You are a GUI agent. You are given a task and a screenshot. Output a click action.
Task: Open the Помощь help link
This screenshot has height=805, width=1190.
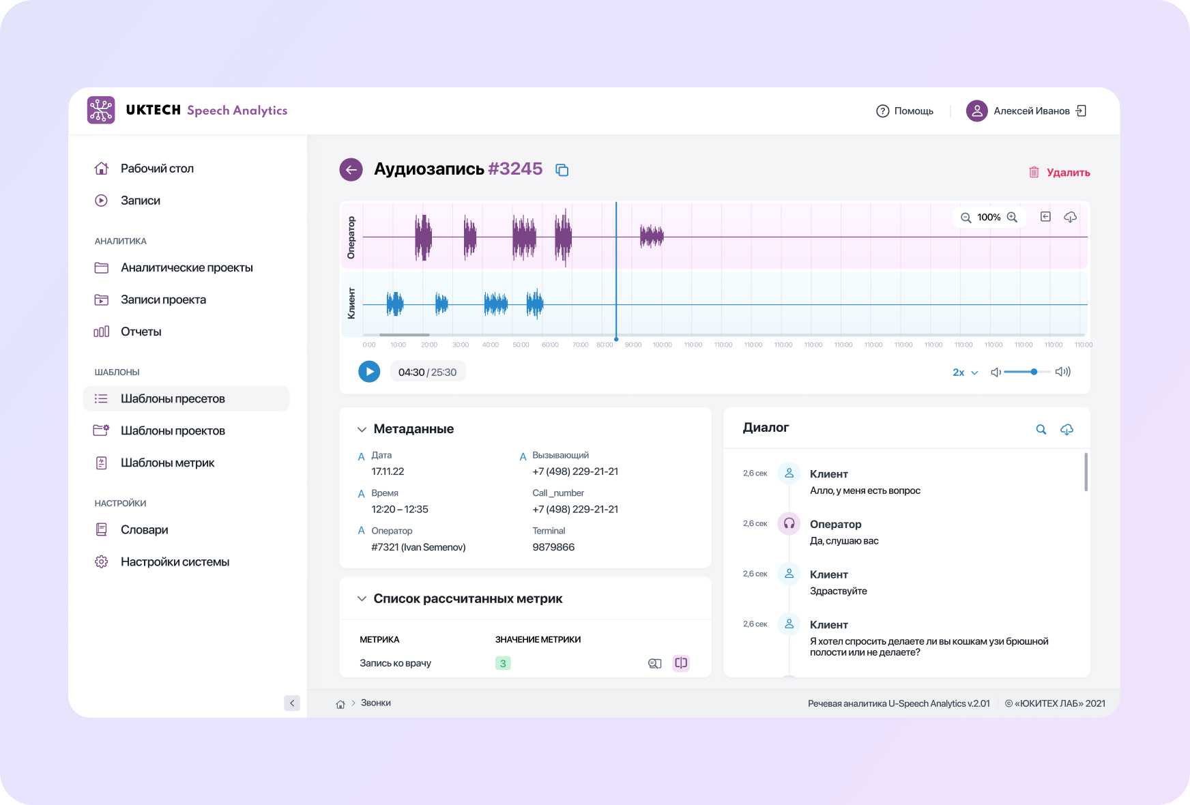tap(905, 111)
